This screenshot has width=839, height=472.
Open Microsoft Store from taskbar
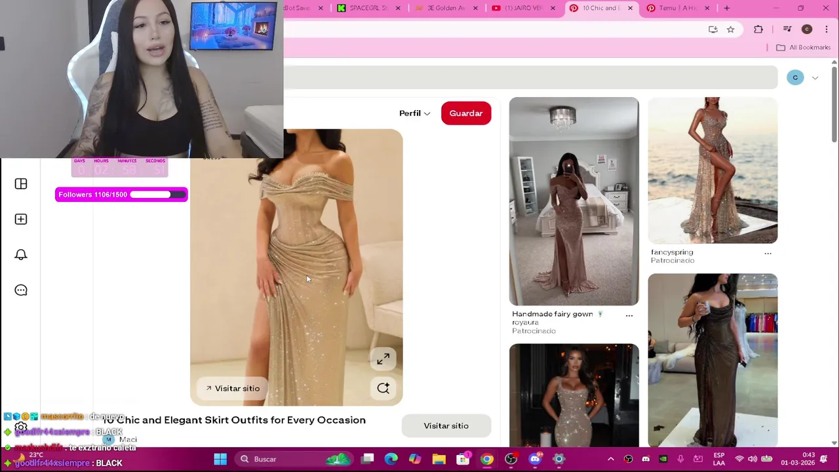(x=463, y=459)
